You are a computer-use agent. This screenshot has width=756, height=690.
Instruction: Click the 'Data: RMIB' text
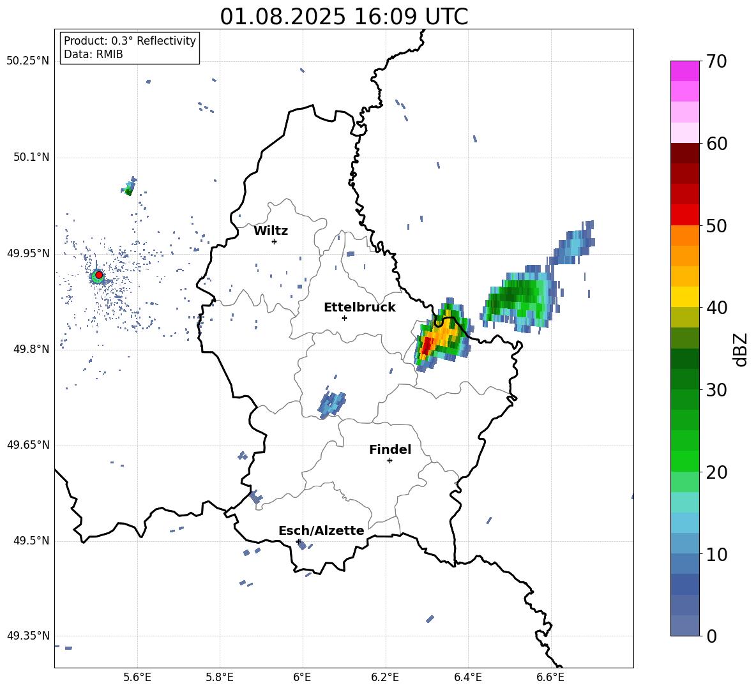coord(93,54)
